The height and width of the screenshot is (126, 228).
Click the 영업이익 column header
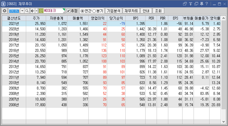click(98, 18)
